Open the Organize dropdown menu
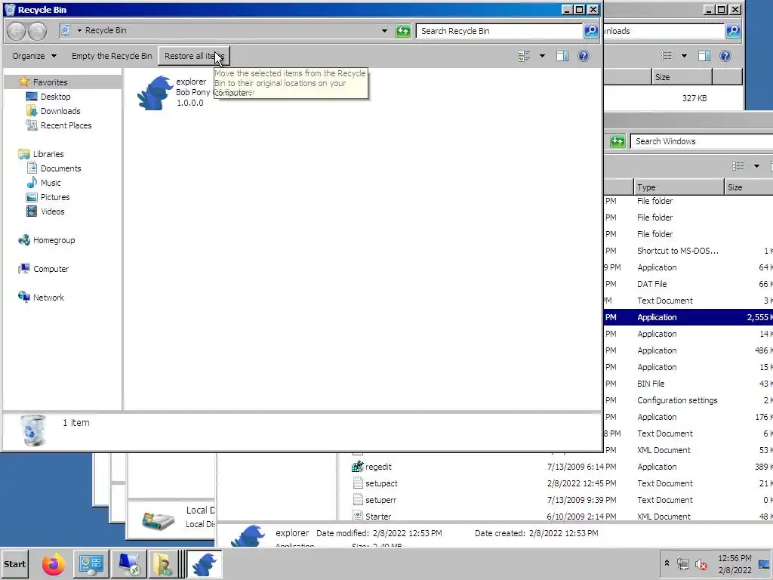The width and height of the screenshot is (773, 580). coord(34,56)
